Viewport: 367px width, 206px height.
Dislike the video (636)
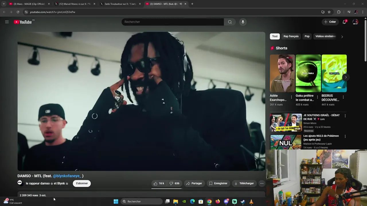pos(174,183)
